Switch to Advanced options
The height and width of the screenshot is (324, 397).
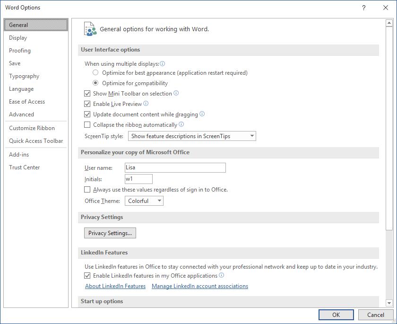click(x=36, y=114)
